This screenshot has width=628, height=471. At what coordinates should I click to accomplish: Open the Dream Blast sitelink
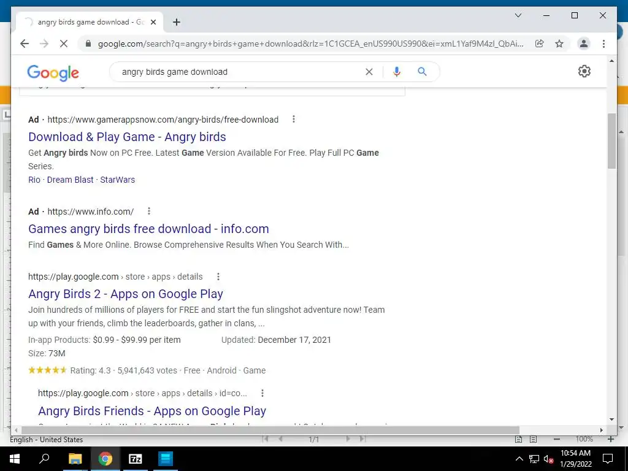70,180
